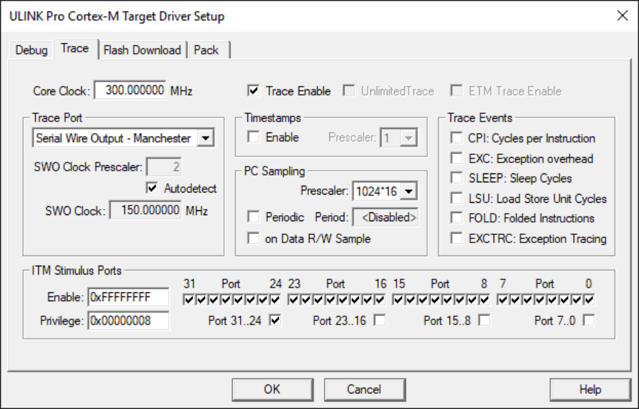Screen dimensions: 639x409
Task: Check on Data R/W Sample option
Action: pos(254,238)
